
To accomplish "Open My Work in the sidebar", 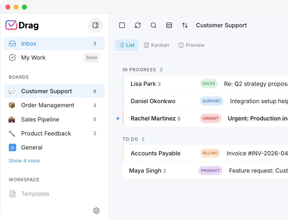I will tap(54, 58).
